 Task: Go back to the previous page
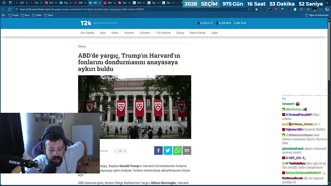point(3,9)
